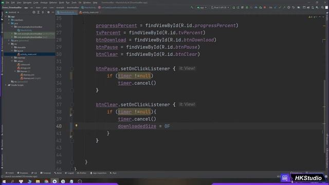
Task: Open the Logcat tool window
Action: 69,173
